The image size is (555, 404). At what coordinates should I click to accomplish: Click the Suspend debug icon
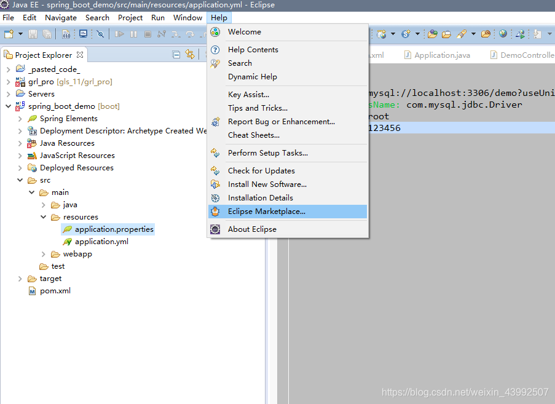pos(133,34)
